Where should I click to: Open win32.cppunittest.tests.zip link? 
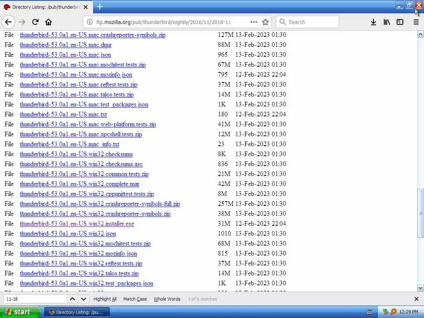(87, 194)
